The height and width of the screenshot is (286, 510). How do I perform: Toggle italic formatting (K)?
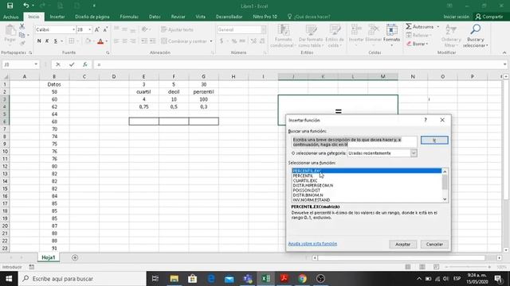(47, 41)
